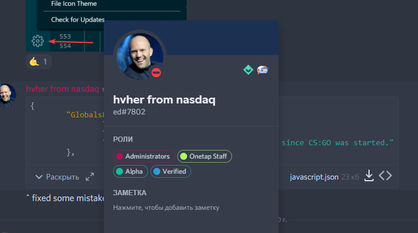Click the hvher from nasdaq username link

point(62,89)
